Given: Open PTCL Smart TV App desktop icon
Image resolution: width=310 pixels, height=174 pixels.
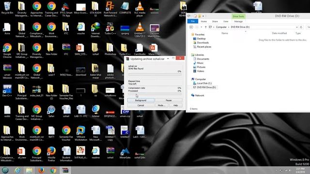Looking at the screenshot, I should pos(66,9).
